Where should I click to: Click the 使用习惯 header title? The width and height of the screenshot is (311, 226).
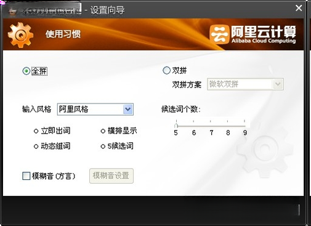[x=63, y=34]
